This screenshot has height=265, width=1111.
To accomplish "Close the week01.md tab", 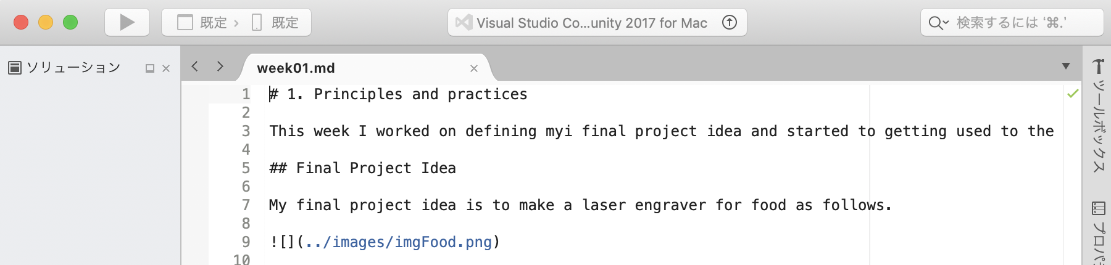I will click(x=474, y=68).
